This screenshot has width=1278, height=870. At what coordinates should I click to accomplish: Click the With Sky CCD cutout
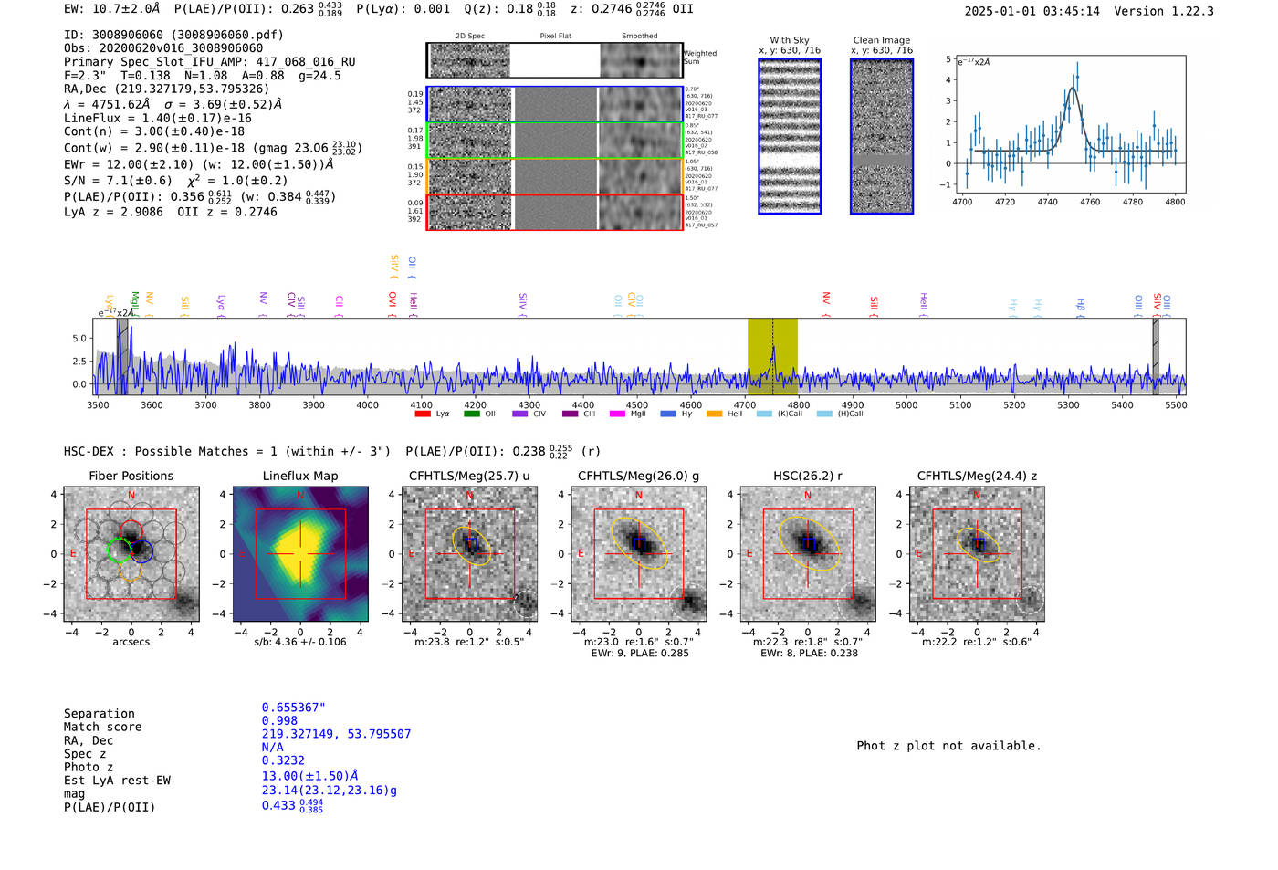[x=790, y=136]
